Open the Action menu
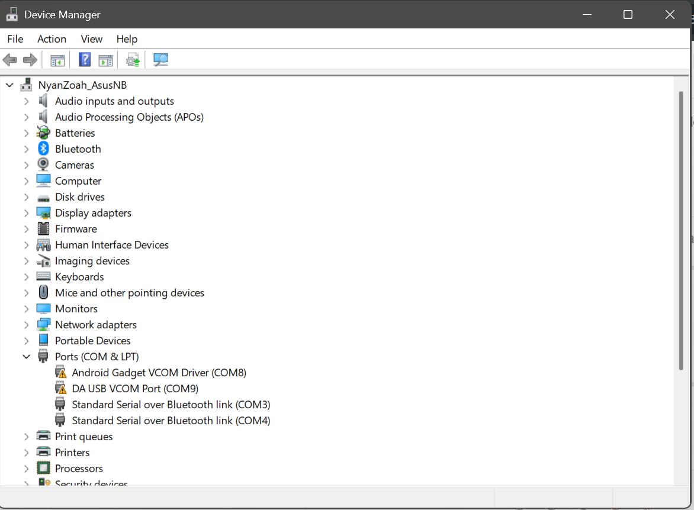 (52, 39)
